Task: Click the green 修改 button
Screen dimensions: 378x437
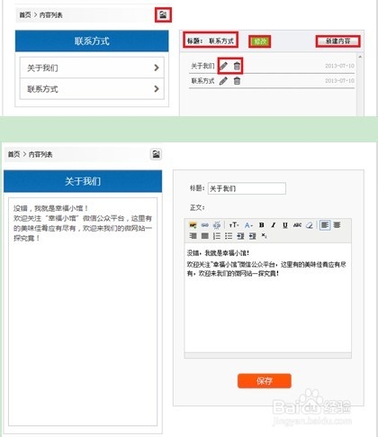Action: [x=260, y=41]
